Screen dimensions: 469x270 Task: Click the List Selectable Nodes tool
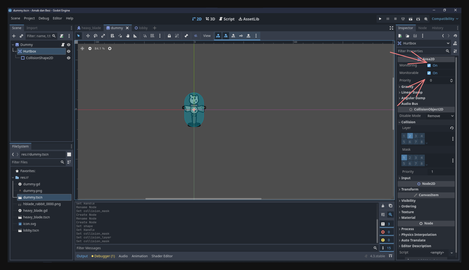pyautogui.click(x=112, y=36)
